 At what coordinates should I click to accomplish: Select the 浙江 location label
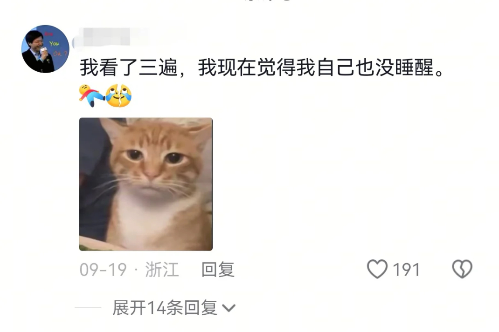click(x=162, y=270)
